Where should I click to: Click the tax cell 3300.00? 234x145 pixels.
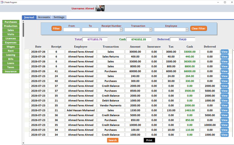tap(171, 62)
